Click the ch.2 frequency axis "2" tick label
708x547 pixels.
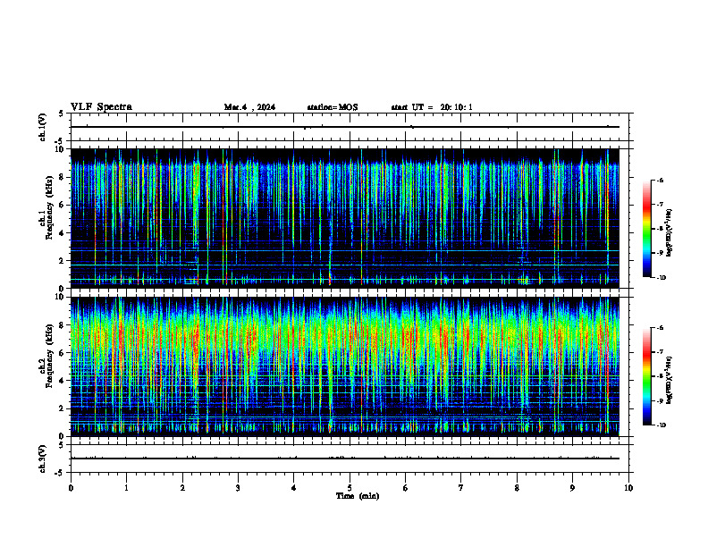[62, 408]
